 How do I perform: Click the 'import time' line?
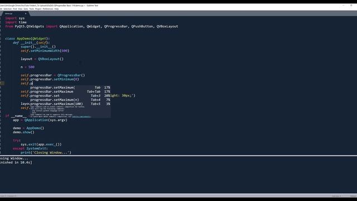[x=16, y=22]
